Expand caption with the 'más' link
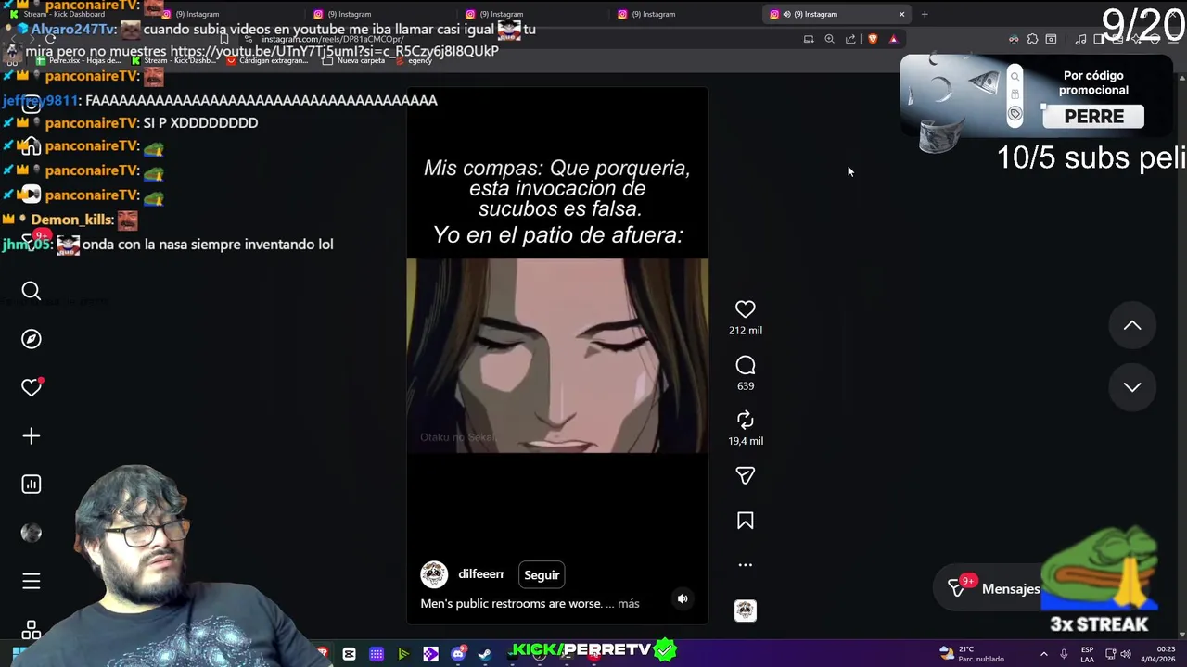 coord(628,603)
